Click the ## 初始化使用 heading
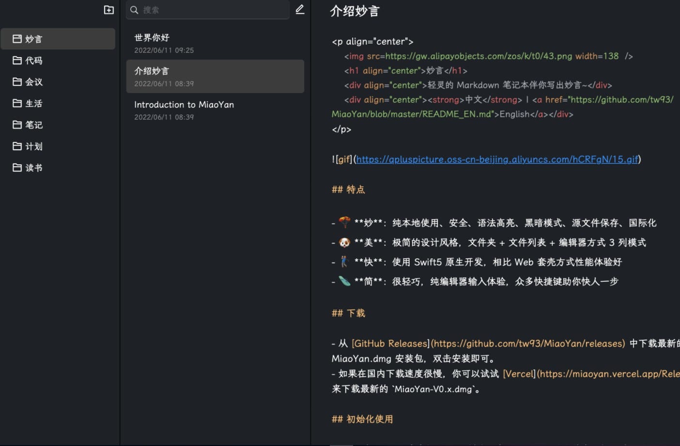 click(362, 419)
